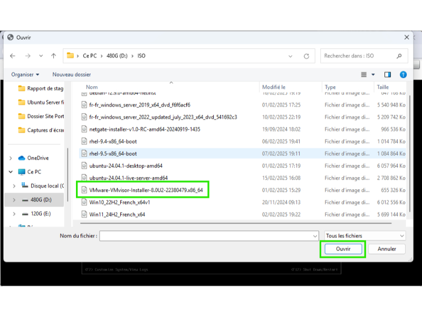Image resolution: width=422 pixels, height=317 pixels.
Task: Toggle the preview pane icon
Action: coord(388,74)
